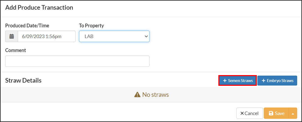Add Semen Straws to the transaction
Image resolution: width=302 pixels, height=122 pixels.
click(238, 81)
